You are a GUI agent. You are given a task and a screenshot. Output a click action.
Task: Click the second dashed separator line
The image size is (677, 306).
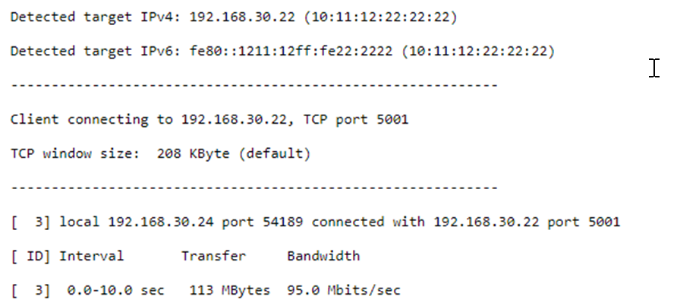(254, 188)
